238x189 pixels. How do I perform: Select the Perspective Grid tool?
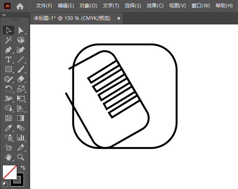21,108
